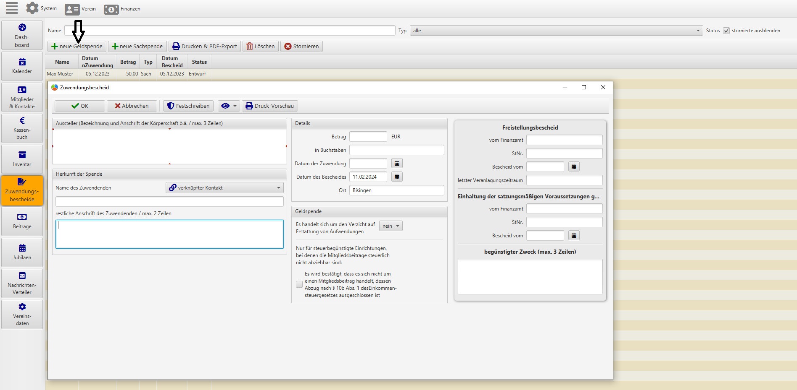797x390 pixels.
Task: Open Inventar section
Action: (x=22, y=159)
